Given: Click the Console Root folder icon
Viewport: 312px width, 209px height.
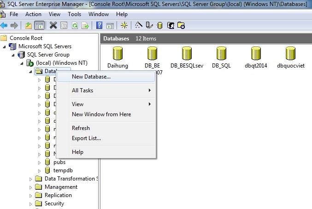Looking at the screenshot, I should (x=4, y=38).
